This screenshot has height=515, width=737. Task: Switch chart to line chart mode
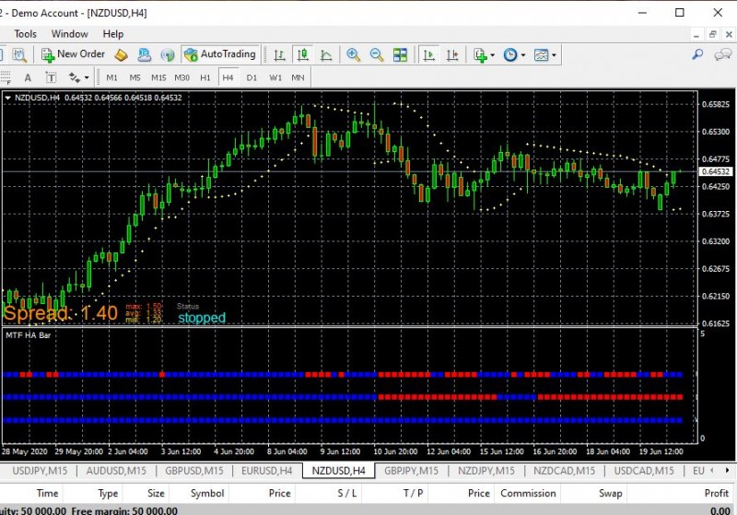326,55
